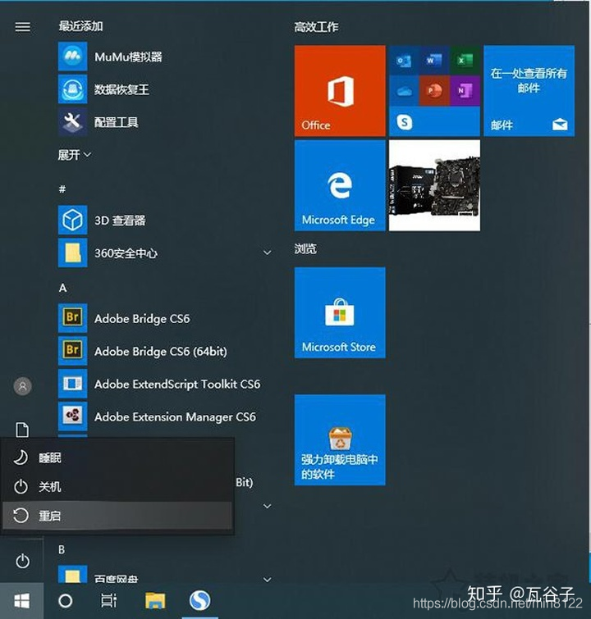Viewport: 591px width, 619px height.
Task: Launch Adobe Bridge CS6 (64bit)
Action: (x=166, y=351)
